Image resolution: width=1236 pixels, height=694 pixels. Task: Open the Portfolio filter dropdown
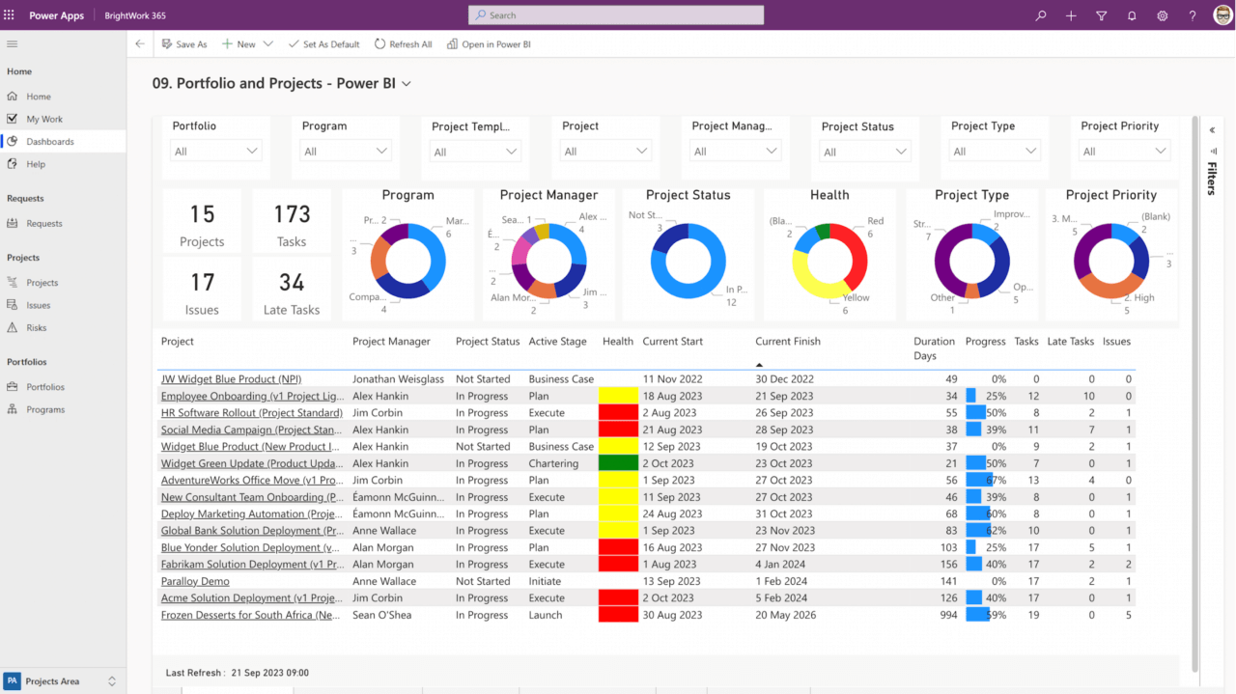coord(215,150)
